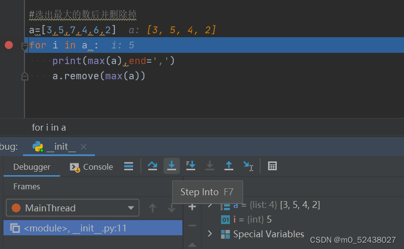Click the fold end marker beside a.remove line
This screenshot has width=404, height=249.
click(x=25, y=76)
